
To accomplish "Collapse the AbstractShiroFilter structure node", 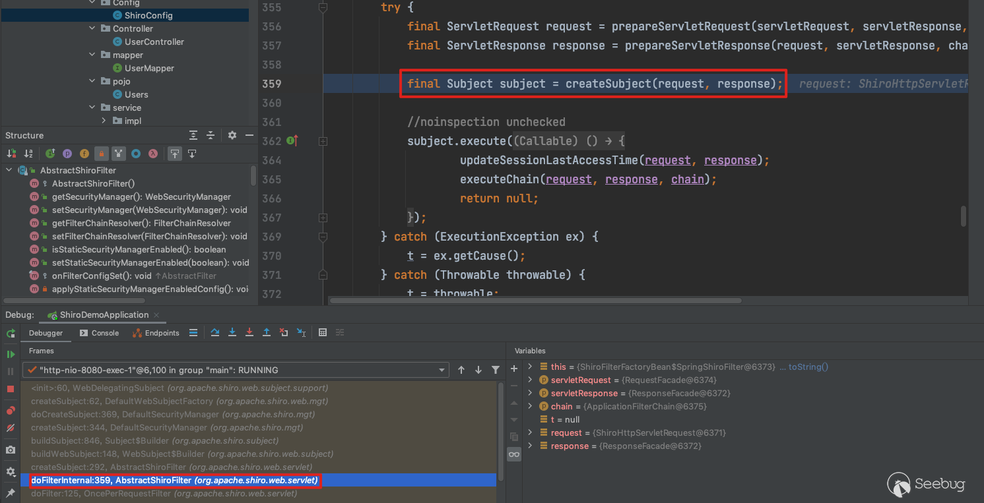I will 9,170.
